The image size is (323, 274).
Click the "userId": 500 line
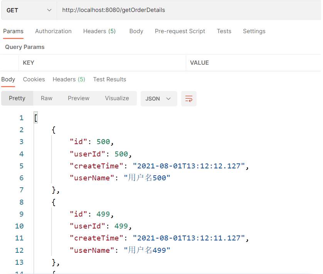pyautogui.click(x=101, y=154)
